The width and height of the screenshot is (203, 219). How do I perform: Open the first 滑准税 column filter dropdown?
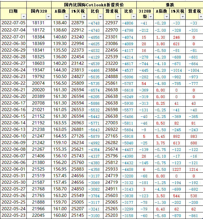[118, 17]
